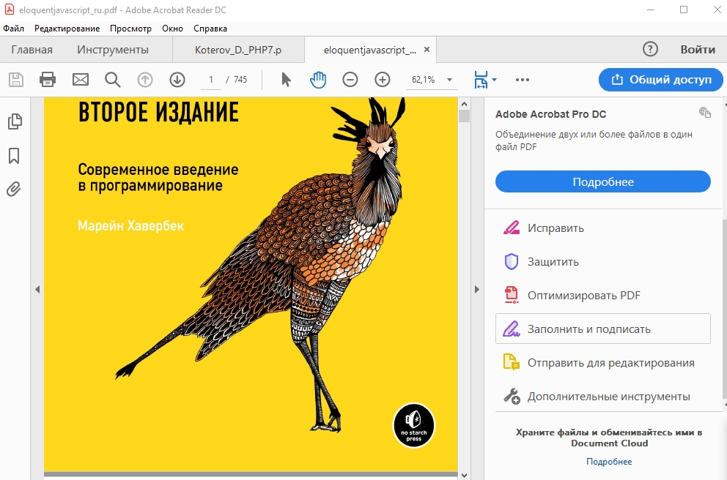727x480 pixels.
Task: Go to previous page arrow icon
Action: [145, 80]
